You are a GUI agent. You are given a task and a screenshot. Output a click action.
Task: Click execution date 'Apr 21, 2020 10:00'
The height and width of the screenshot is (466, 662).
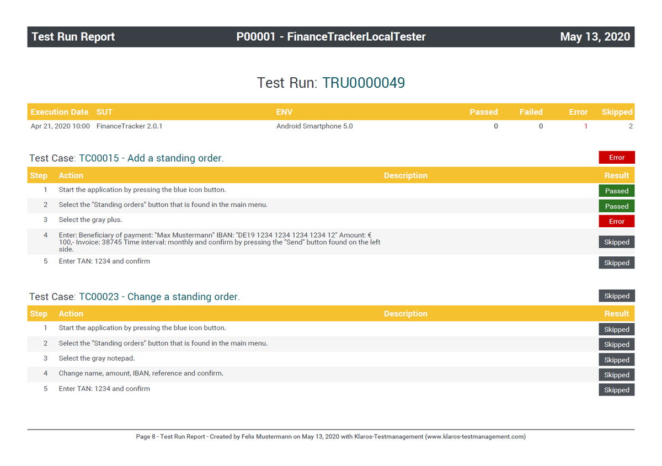pyautogui.click(x=60, y=126)
